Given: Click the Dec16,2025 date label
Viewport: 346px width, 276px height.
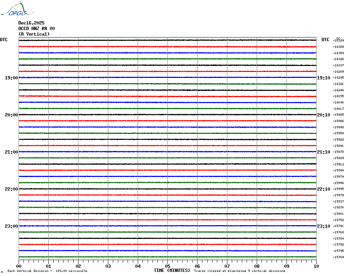Looking at the screenshot, I should [x=31, y=23].
